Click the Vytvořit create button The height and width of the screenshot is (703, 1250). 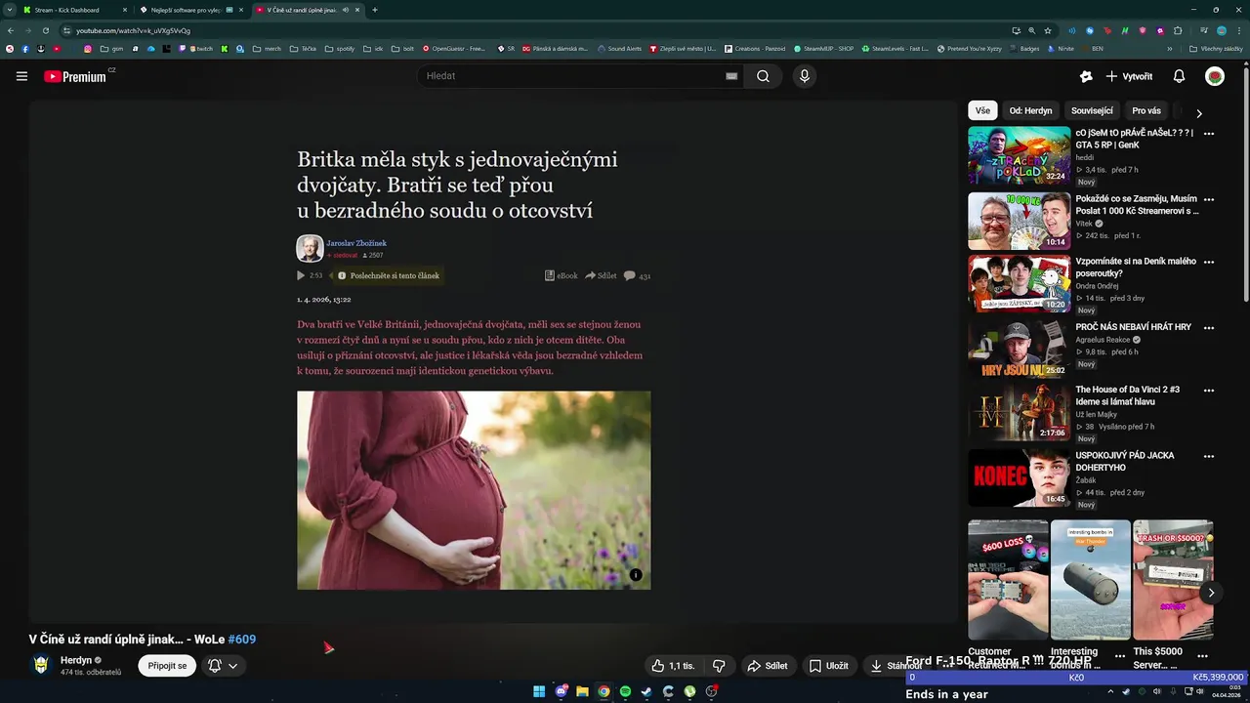(1129, 76)
